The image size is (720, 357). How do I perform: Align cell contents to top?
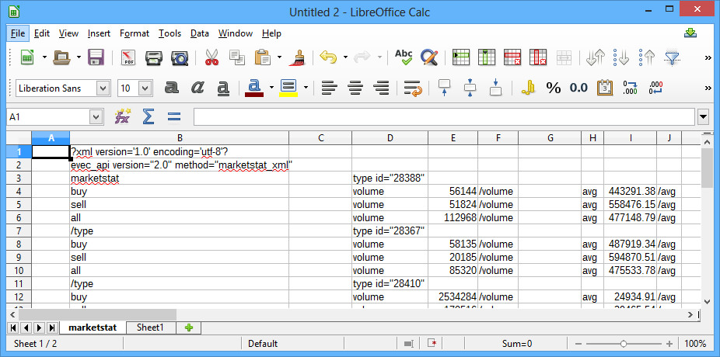pos(445,88)
